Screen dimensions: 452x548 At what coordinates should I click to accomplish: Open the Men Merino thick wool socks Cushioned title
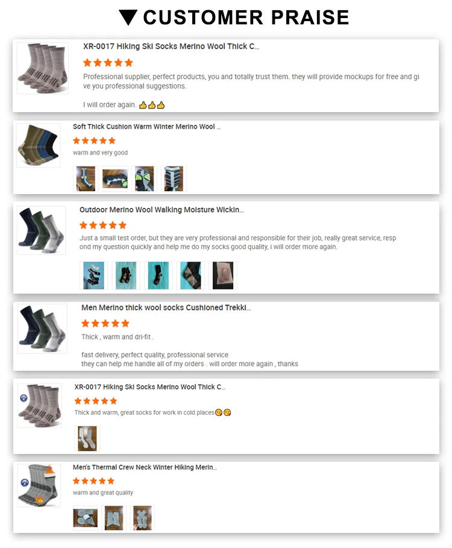click(x=166, y=307)
